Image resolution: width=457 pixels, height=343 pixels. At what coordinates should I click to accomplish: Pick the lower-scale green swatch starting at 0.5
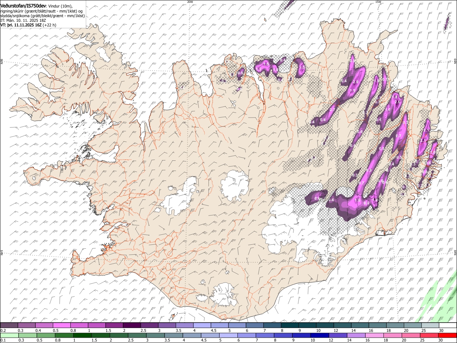pyautogui.click(x=46, y=335)
